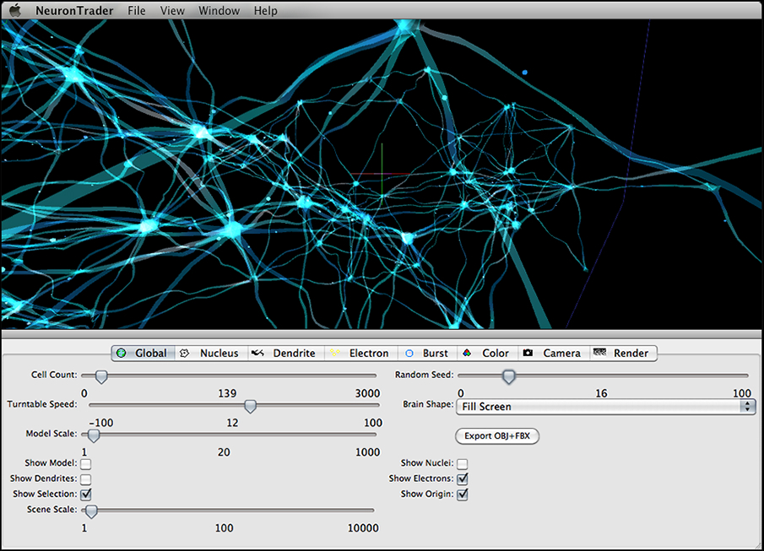The image size is (764, 551).
Task: Switch to the Electron tab
Action: point(361,354)
